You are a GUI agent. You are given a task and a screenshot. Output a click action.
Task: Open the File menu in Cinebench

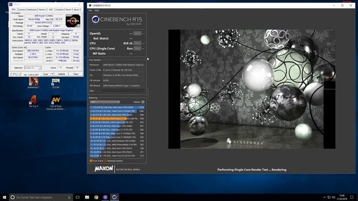90,11
